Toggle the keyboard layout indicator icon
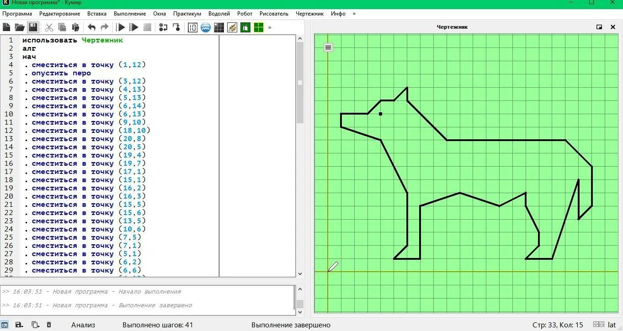 pos(598,325)
